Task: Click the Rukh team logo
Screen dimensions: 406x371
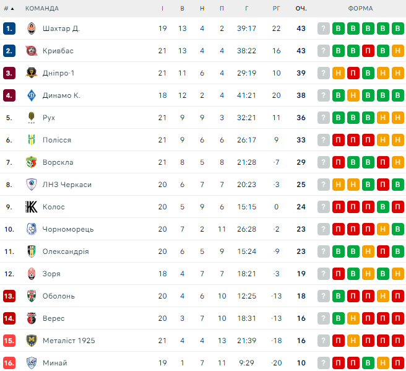Action: tap(32, 118)
